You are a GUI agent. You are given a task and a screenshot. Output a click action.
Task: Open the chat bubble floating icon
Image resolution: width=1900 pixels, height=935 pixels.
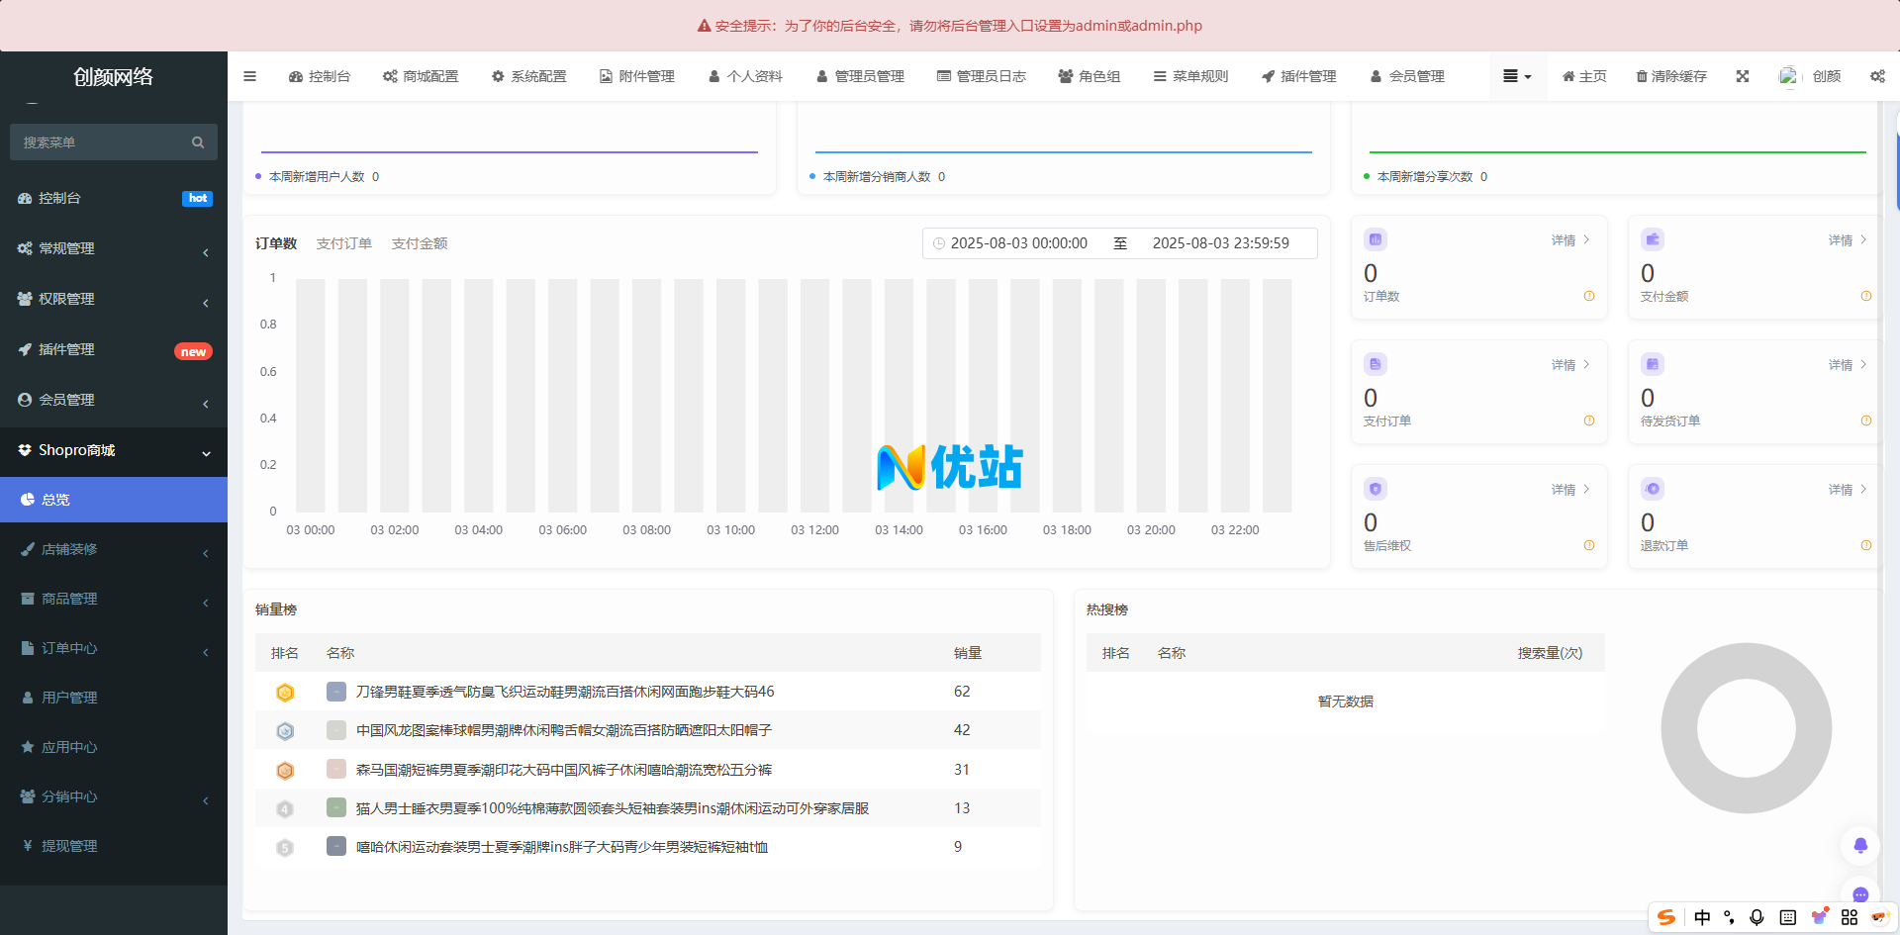click(x=1860, y=894)
